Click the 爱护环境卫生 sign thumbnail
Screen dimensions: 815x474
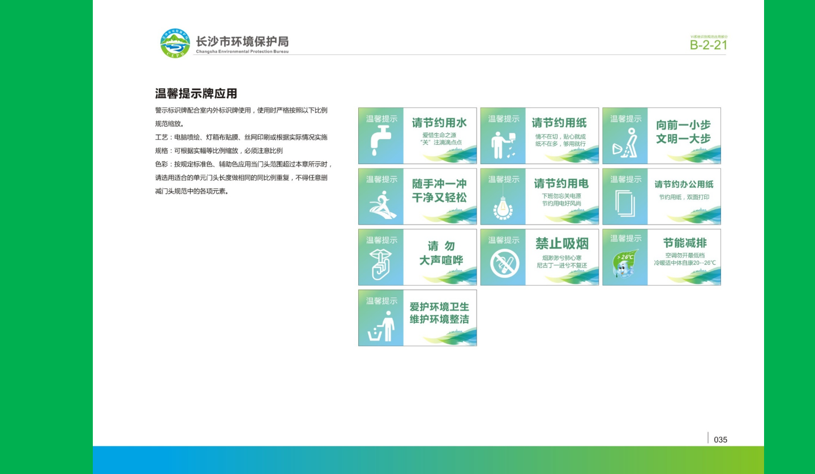coord(417,317)
